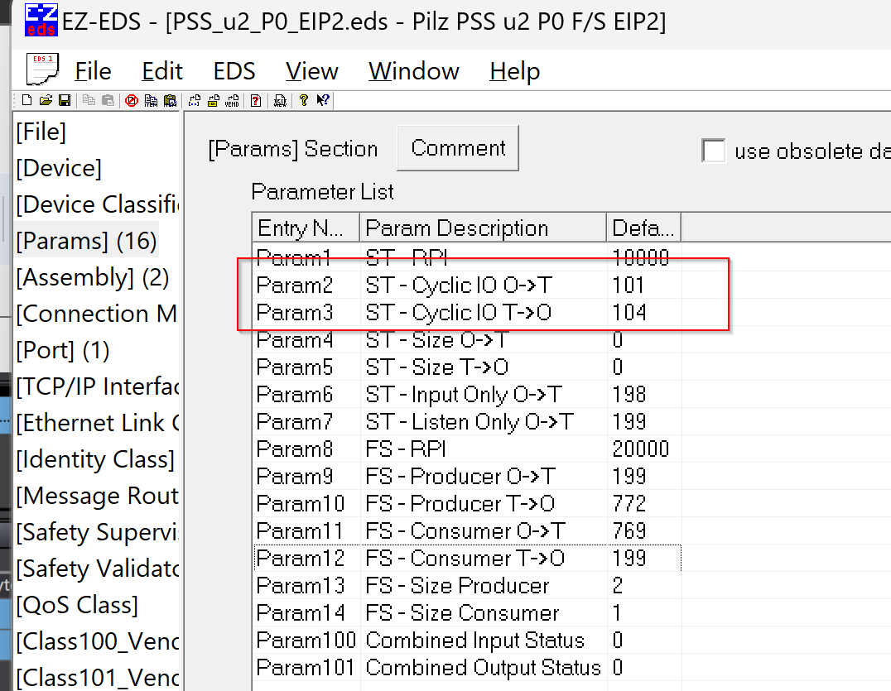Select Param9 FS - Producer O->T row
This screenshot has width=891, height=691.
point(467,476)
